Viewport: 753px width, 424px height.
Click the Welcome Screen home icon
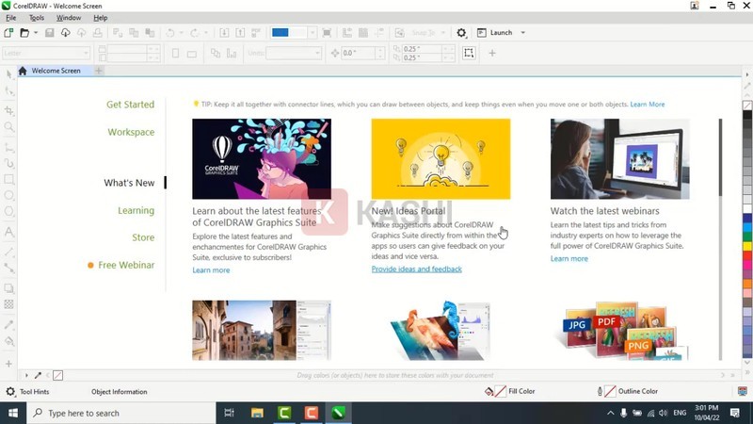point(23,71)
